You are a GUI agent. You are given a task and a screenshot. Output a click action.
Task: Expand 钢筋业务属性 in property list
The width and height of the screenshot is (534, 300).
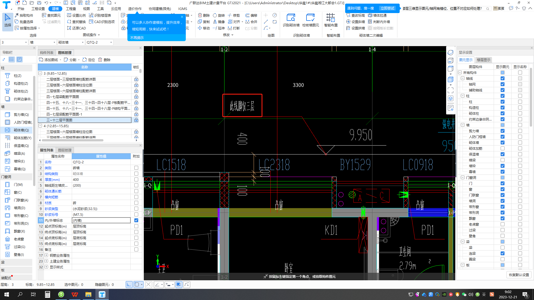click(46, 255)
